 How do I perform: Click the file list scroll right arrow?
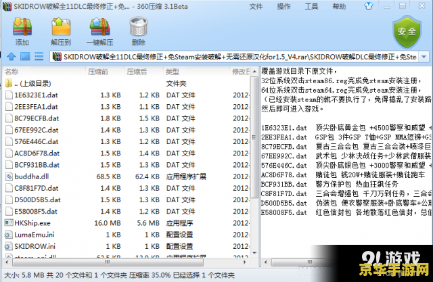[x=245, y=262]
